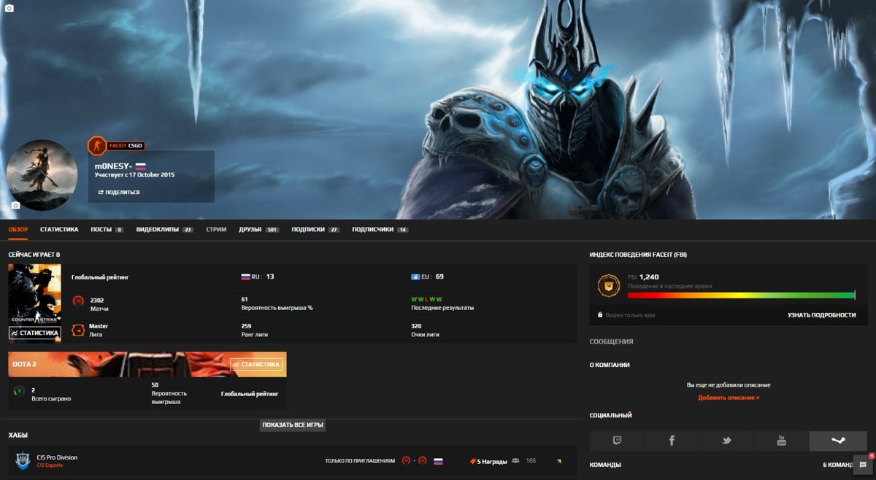
Task: Click the Dota 2 Статистика button
Action: (255, 364)
